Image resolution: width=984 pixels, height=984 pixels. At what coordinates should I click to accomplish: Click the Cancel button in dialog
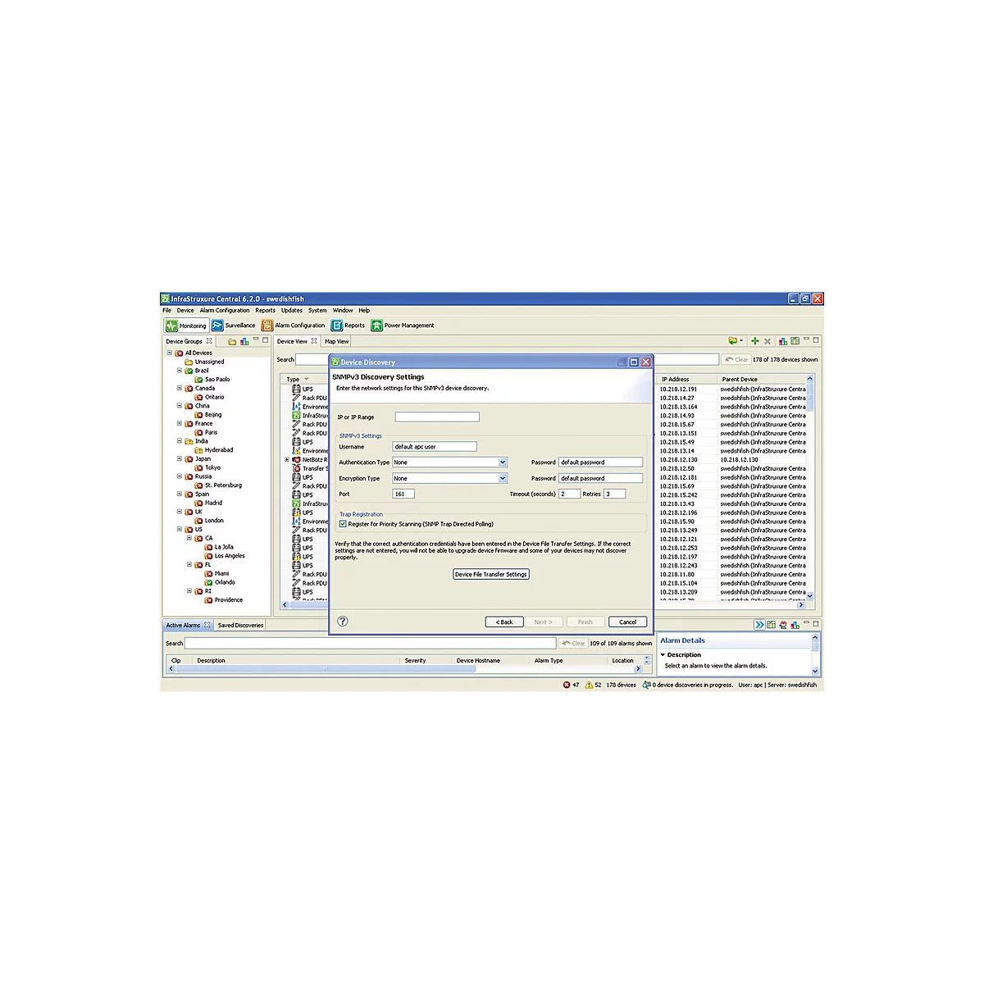tap(628, 622)
